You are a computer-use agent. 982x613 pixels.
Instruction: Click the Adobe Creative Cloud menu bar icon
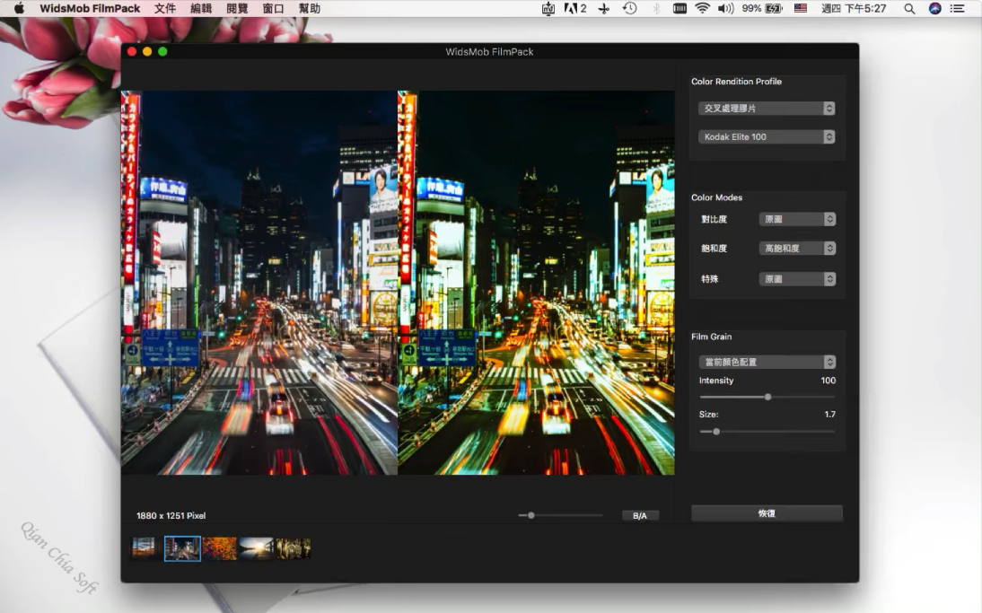pyautogui.click(x=574, y=8)
